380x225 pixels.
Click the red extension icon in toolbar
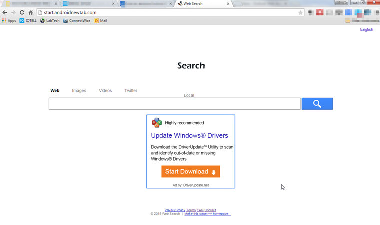[320, 12]
